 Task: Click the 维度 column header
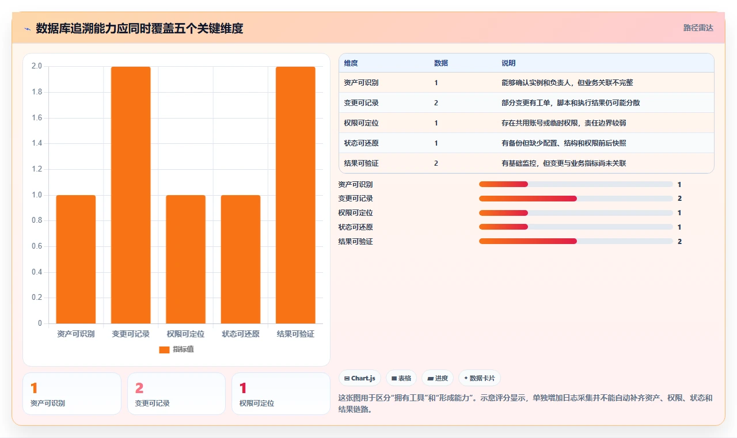[x=351, y=63]
